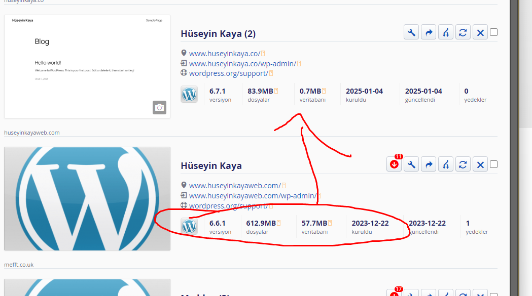Click the small icon after www.huseyinkayaweb.com/

283,186
